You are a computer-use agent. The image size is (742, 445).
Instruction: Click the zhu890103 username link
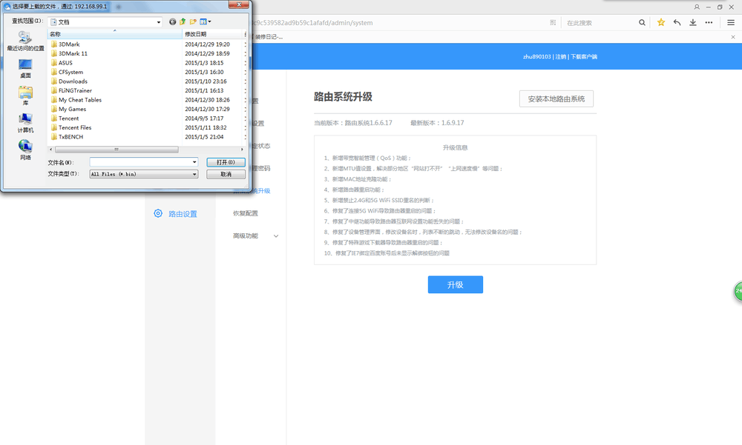pyautogui.click(x=536, y=57)
